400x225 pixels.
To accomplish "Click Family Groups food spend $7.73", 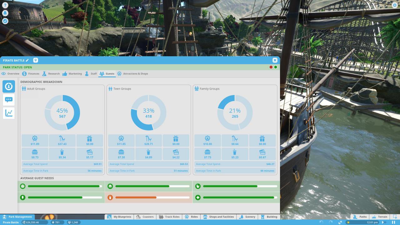I will point(207,154).
